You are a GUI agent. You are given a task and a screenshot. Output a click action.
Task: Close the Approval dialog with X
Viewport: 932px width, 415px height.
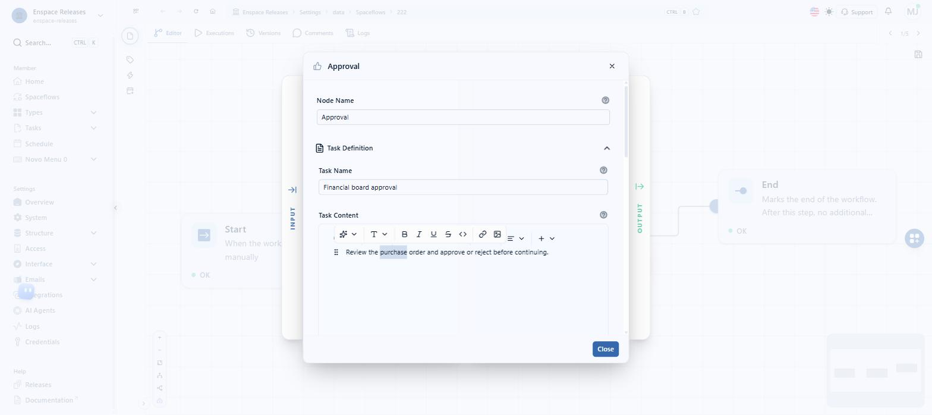pyautogui.click(x=612, y=66)
